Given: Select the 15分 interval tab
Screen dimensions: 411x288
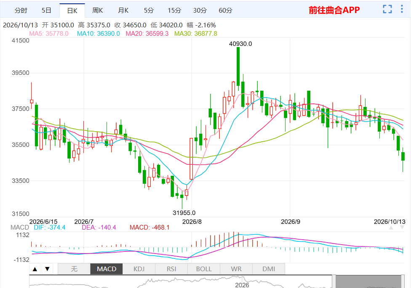Looking at the screenshot, I should pyautogui.click(x=174, y=11).
